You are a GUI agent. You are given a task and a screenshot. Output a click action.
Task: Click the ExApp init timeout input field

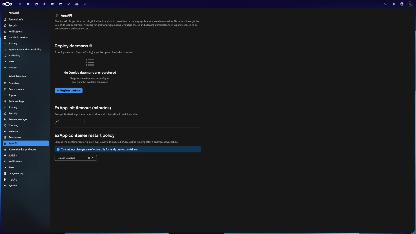(70, 121)
